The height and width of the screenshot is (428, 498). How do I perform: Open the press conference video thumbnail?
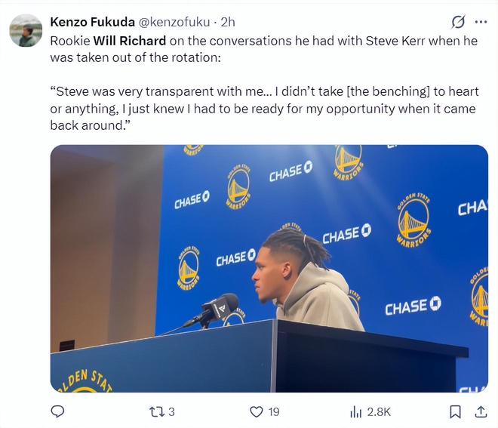(x=269, y=268)
